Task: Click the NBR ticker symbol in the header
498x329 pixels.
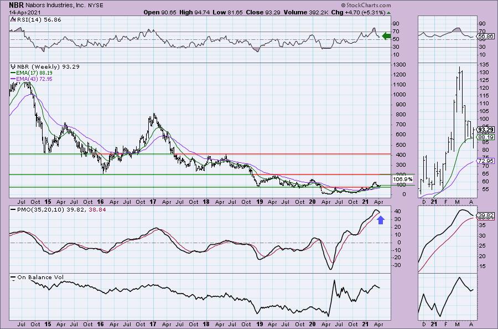Action: [16, 6]
